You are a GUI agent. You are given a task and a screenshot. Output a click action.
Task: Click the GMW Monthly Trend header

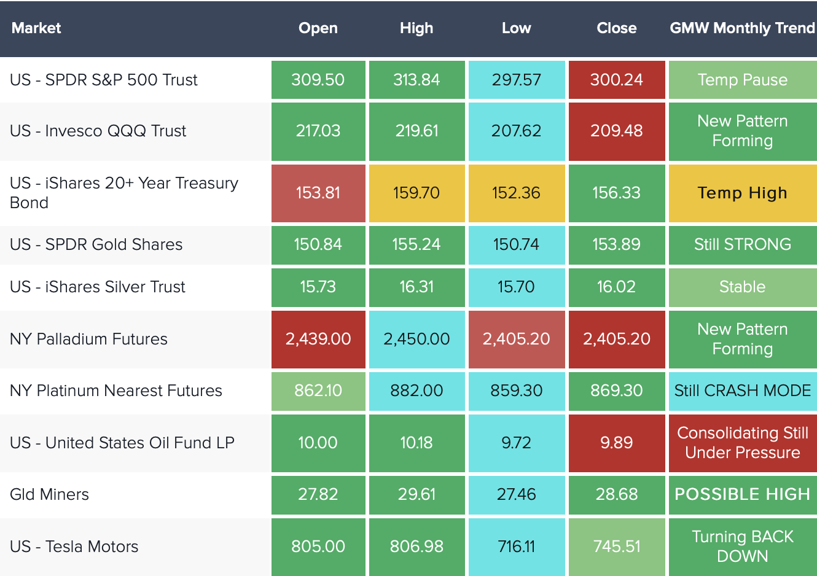coord(742,28)
